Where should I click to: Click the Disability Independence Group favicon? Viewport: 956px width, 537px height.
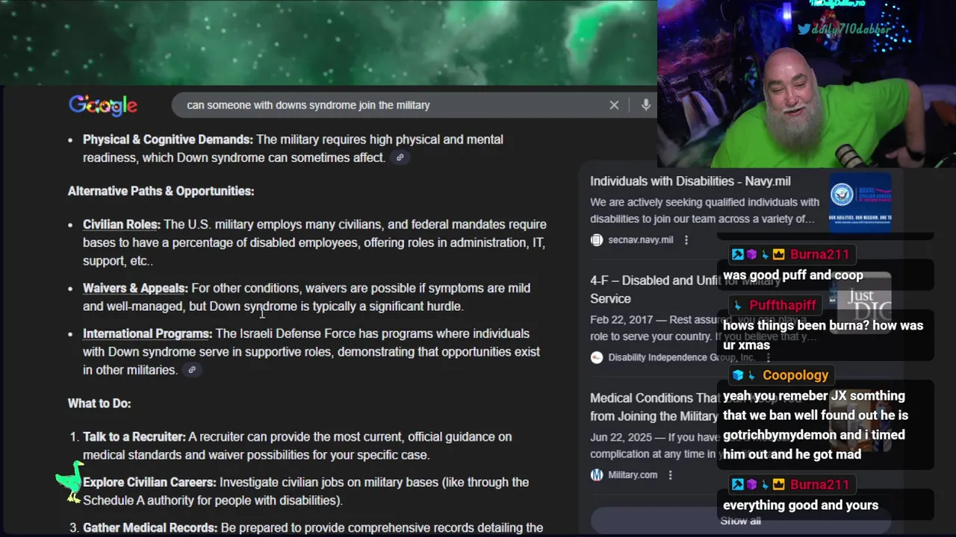pyautogui.click(x=597, y=357)
